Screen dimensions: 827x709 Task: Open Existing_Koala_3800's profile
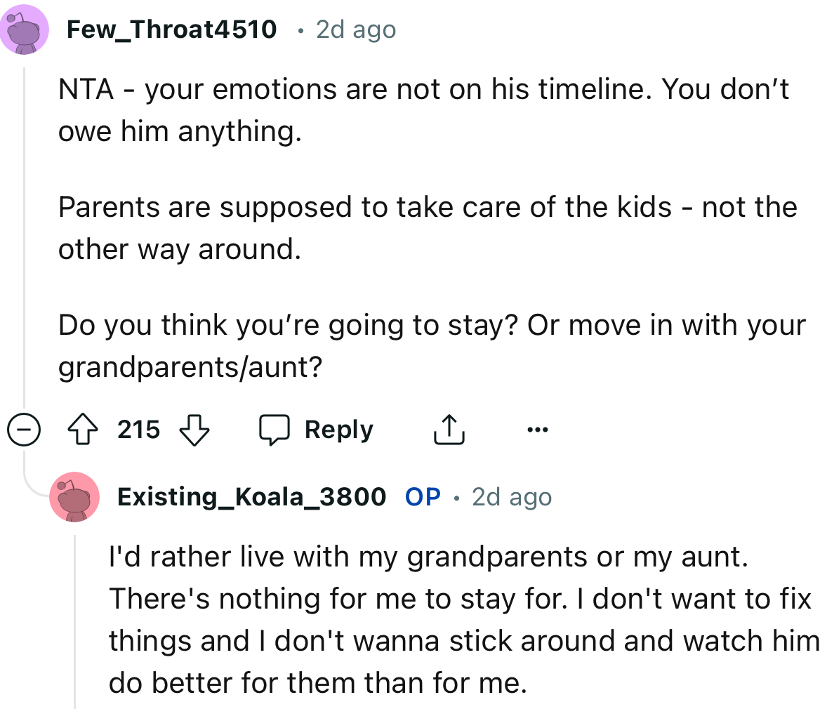click(252, 496)
